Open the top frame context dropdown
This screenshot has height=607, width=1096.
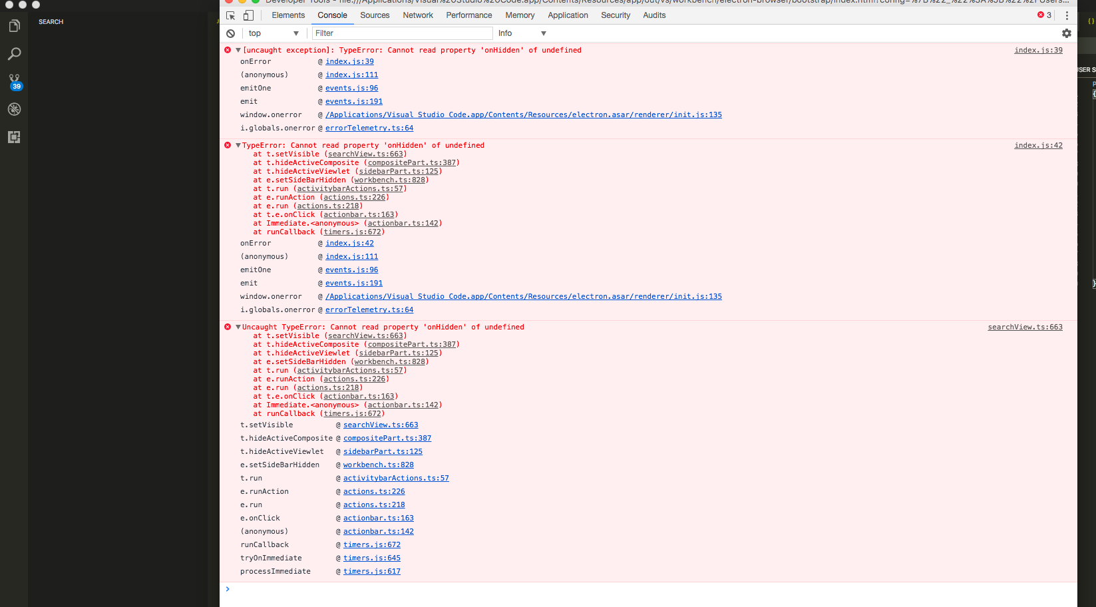(274, 33)
